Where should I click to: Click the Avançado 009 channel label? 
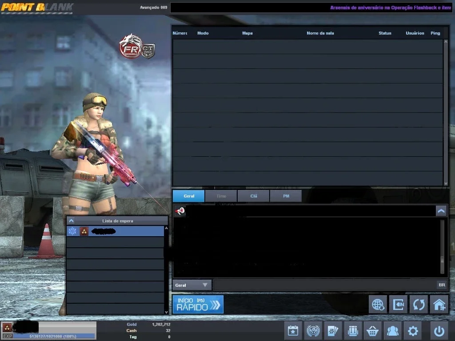(x=153, y=7)
